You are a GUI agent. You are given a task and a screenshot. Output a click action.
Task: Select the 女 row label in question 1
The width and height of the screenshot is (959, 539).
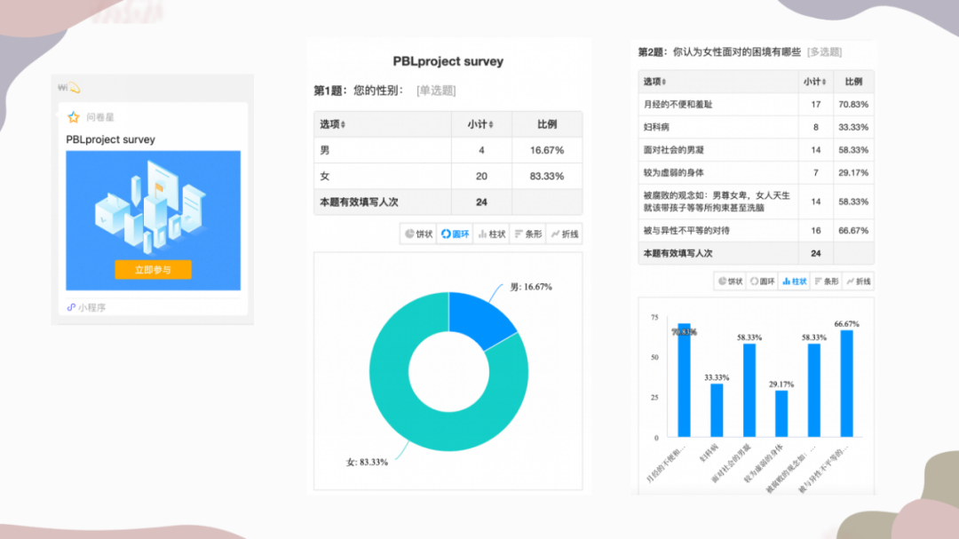325,176
